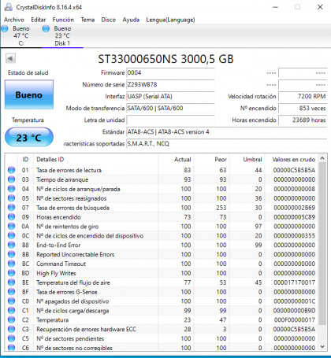331x358 pixels.
Task: Click the power-on hours field 23689 horas
Action: point(303,120)
